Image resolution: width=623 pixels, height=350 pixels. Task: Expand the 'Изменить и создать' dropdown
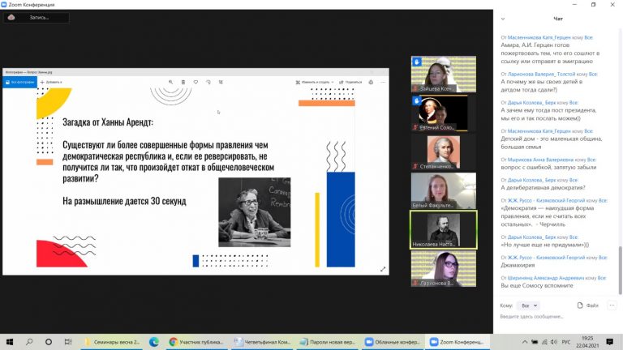point(316,82)
